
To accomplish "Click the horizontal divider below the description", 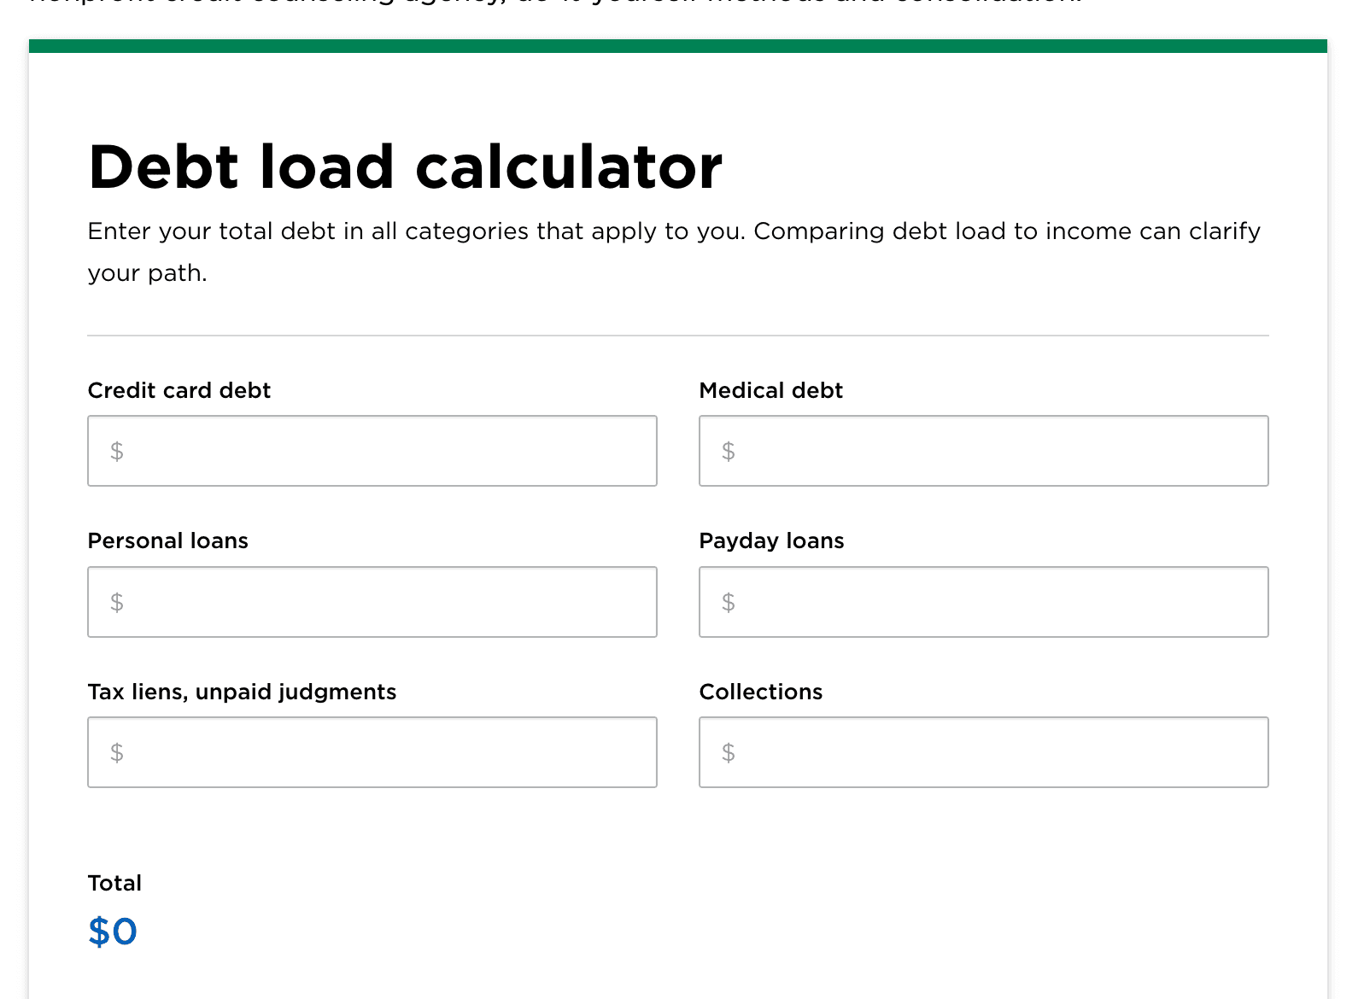I will (677, 336).
